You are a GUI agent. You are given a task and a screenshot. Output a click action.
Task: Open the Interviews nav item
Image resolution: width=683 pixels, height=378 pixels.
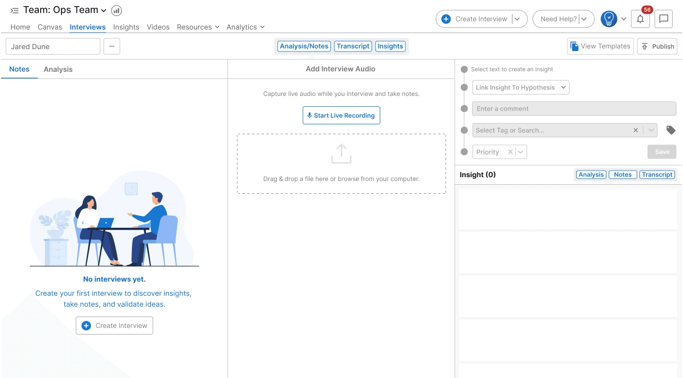(x=88, y=27)
